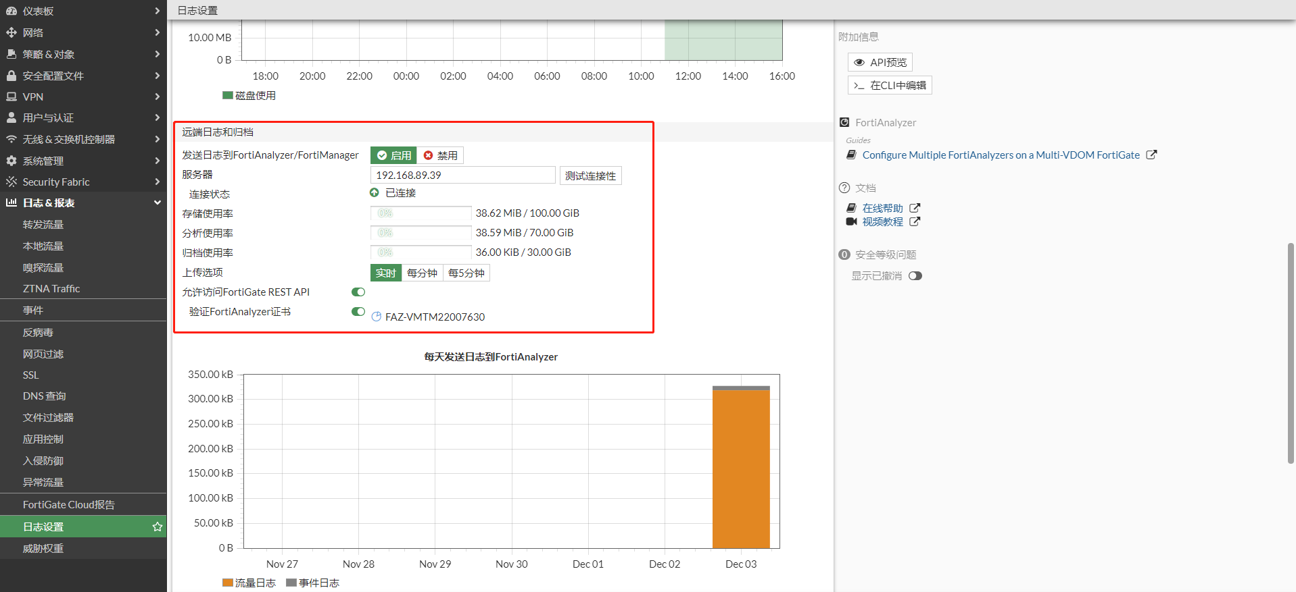Select 禁用 to disable FortiAnalyzer logging
This screenshot has height=592, width=1296.
point(440,155)
